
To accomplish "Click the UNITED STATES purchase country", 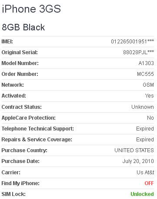I will 134,150.
